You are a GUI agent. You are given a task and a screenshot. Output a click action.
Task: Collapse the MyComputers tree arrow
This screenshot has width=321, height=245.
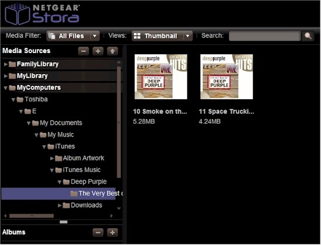point(6,88)
